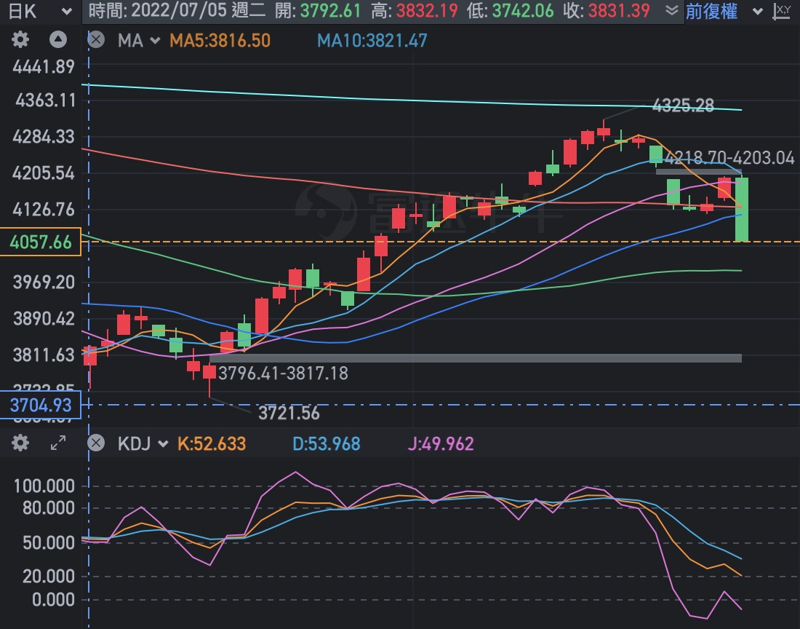The height and width of the screenshot is (629, 800).
Task: Click the 4057.66 current price tag
Action: [40, 242]
